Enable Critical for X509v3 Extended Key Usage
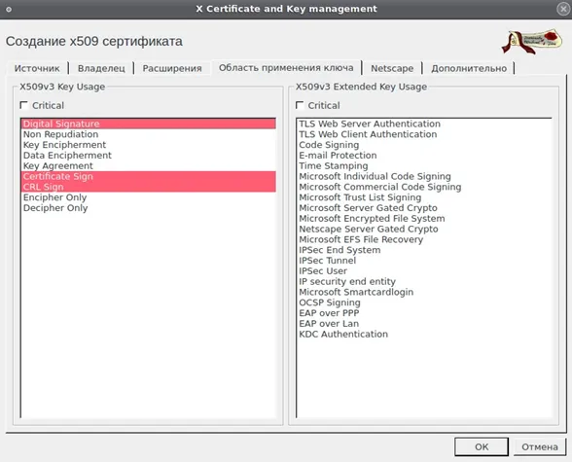 pos(300,105)
